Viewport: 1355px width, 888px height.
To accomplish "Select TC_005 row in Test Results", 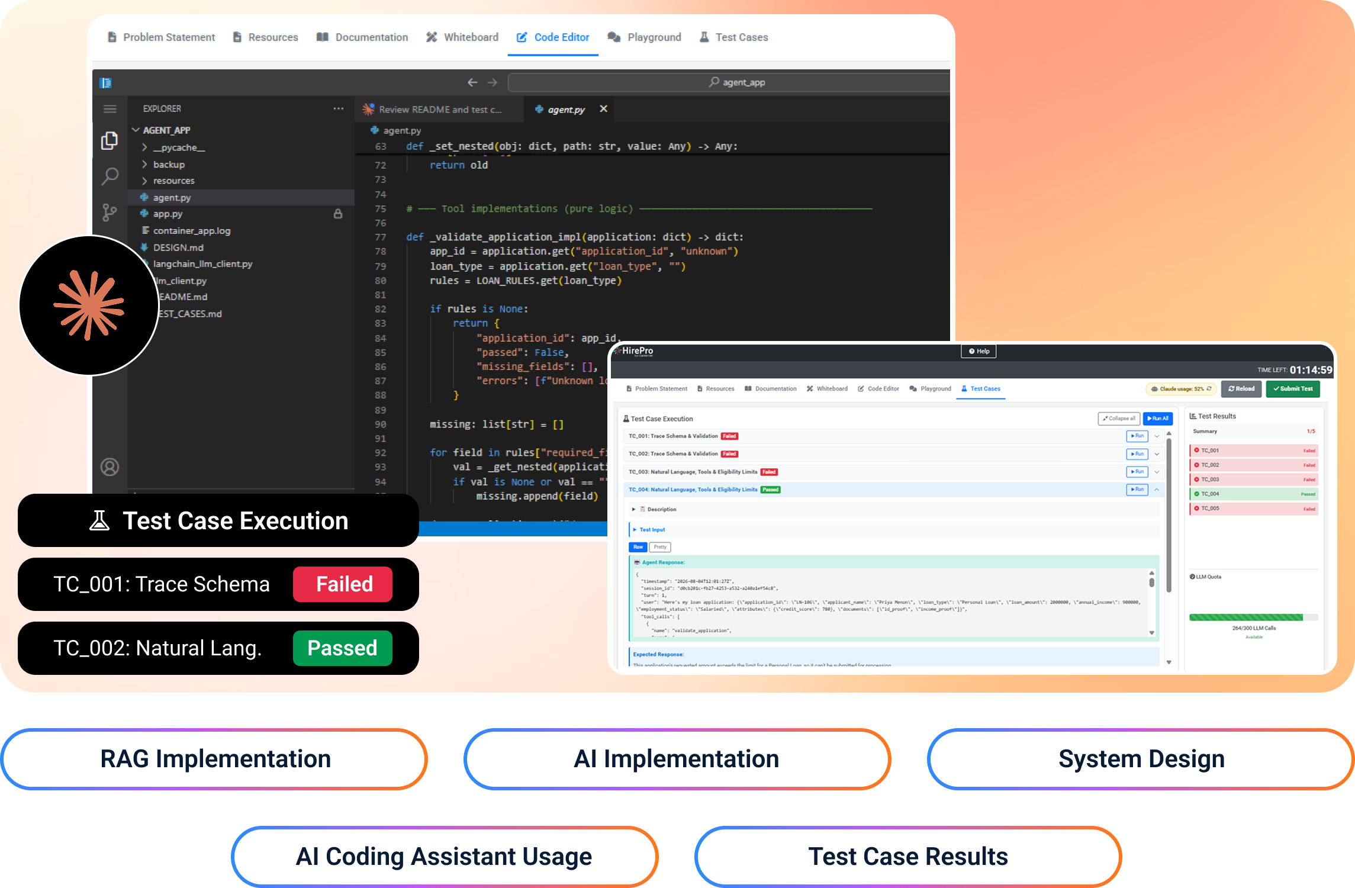I will point(1254,509).
